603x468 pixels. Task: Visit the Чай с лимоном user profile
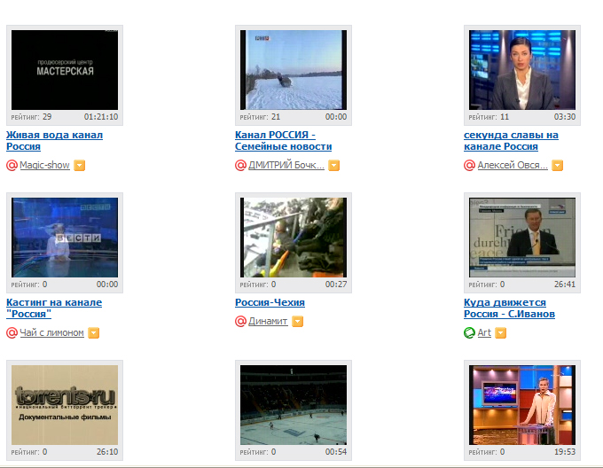click(x=51, y=332)
